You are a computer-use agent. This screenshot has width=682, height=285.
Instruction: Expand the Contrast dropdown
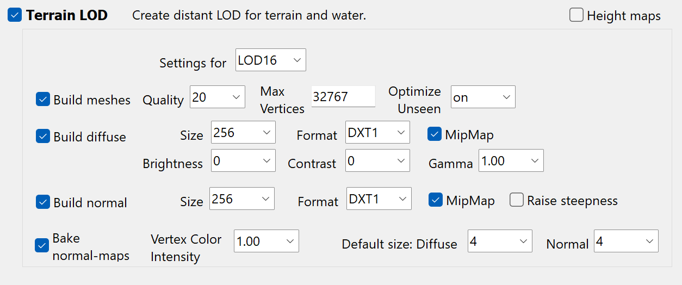(377, 161)
